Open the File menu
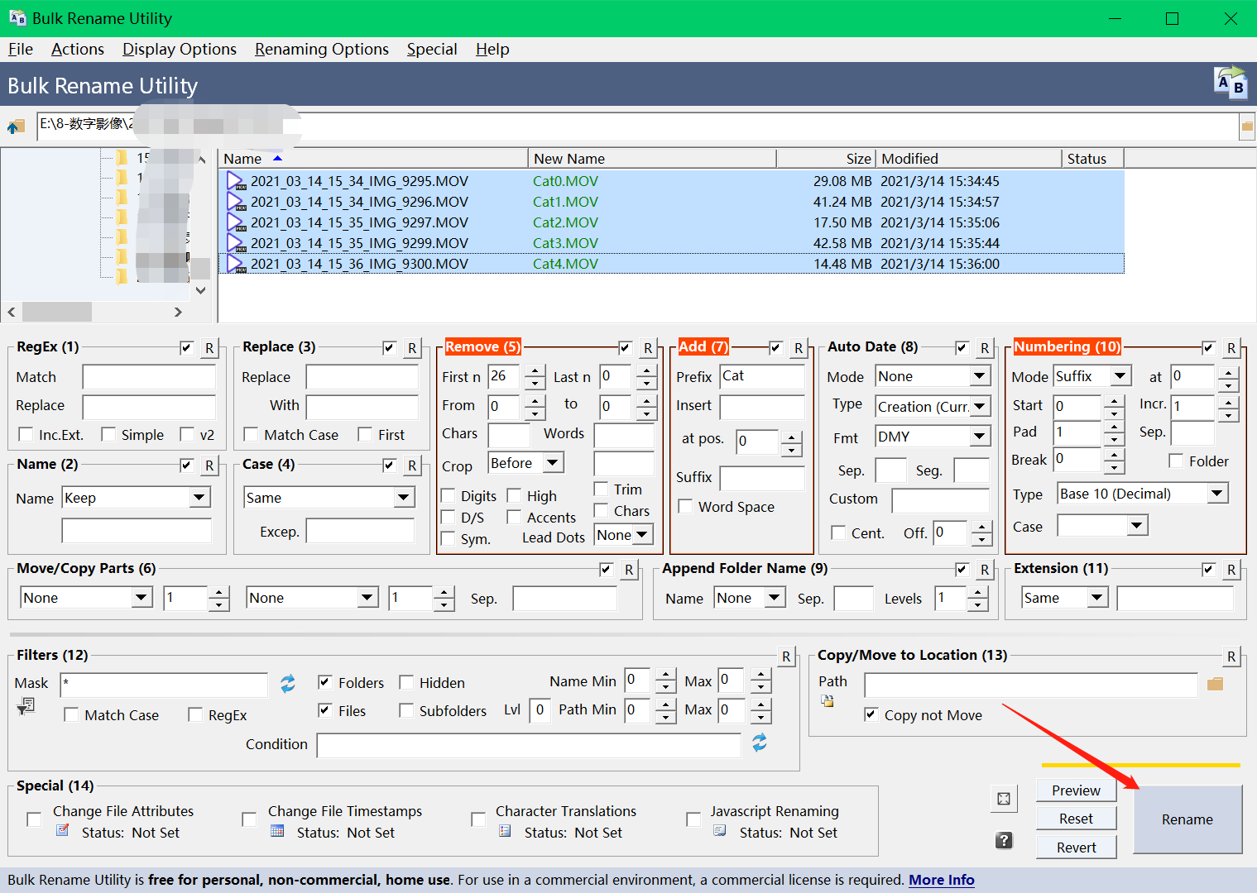Screen dimensions: 1257x893 coord(21,50)
